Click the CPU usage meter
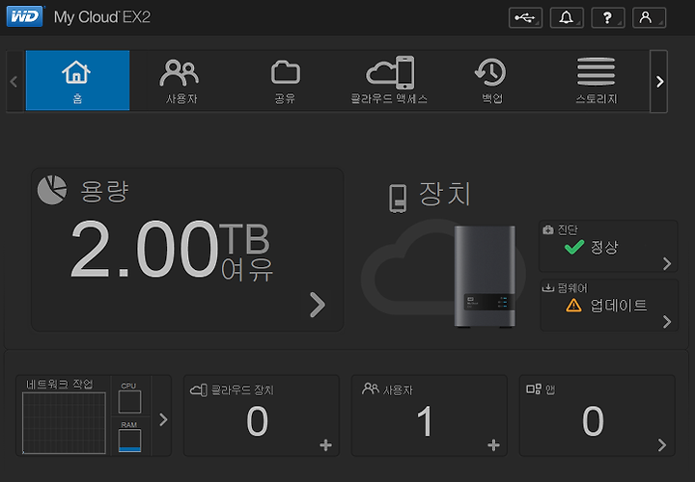This screenshot has width=695, height=482. point(130,401)
